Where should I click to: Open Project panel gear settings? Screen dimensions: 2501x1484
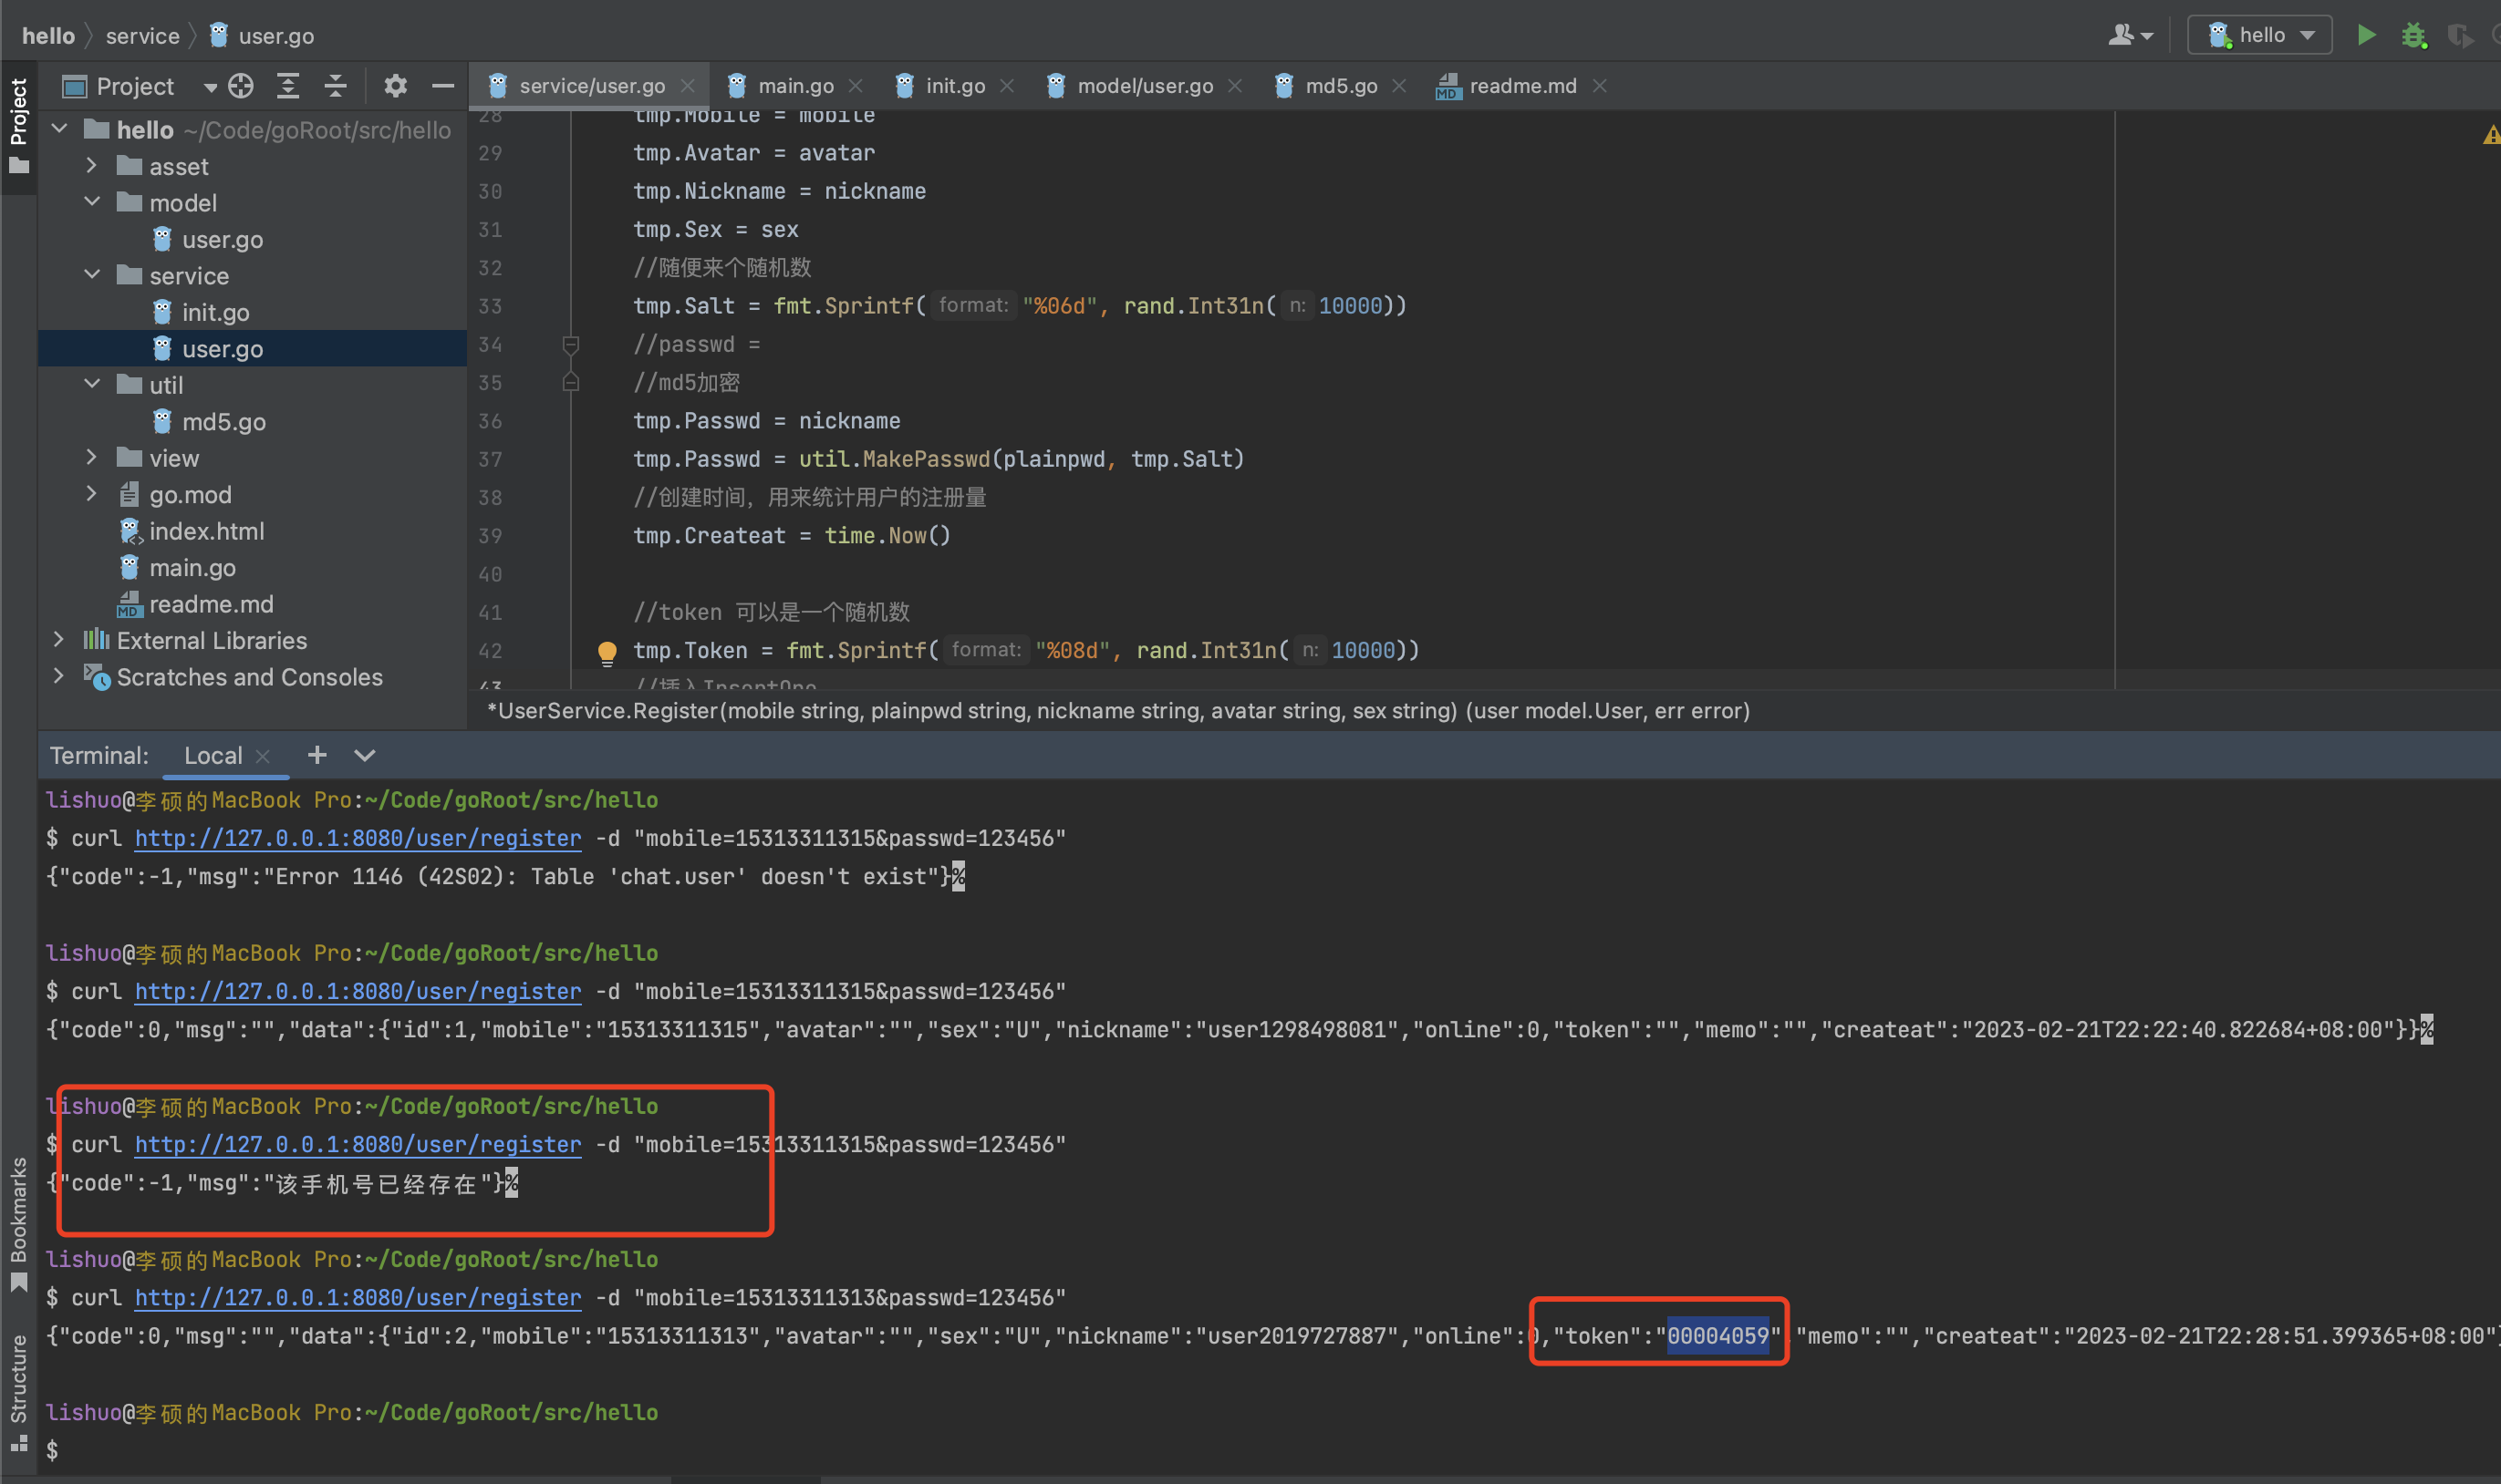pyautogui.click(x=395, y=86)
